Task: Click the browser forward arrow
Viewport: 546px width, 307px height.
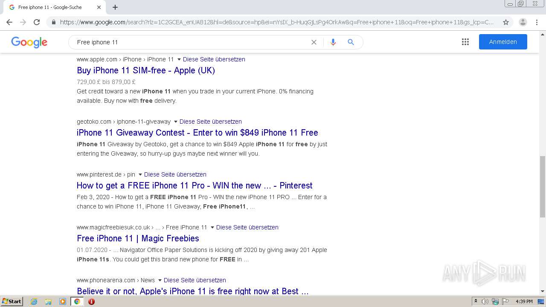Action: (x=23, y=22)
